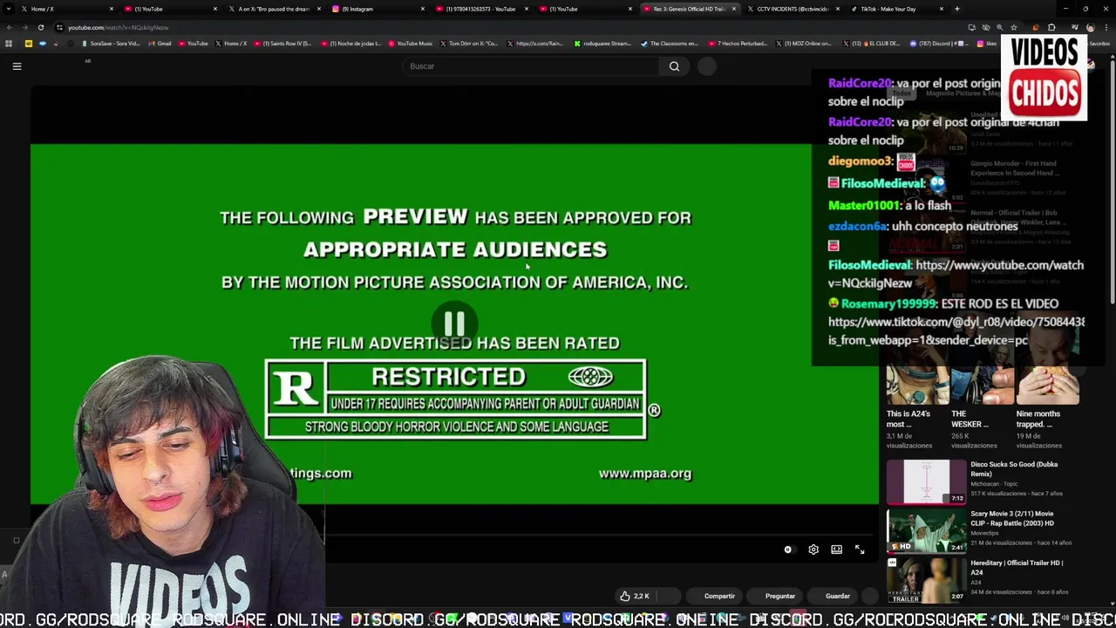Click the voice search microphone button

(x=707, y=66)
